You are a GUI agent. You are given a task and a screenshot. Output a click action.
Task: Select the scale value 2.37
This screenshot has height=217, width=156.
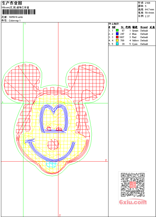pyautogui.click(x=147, y=16)
